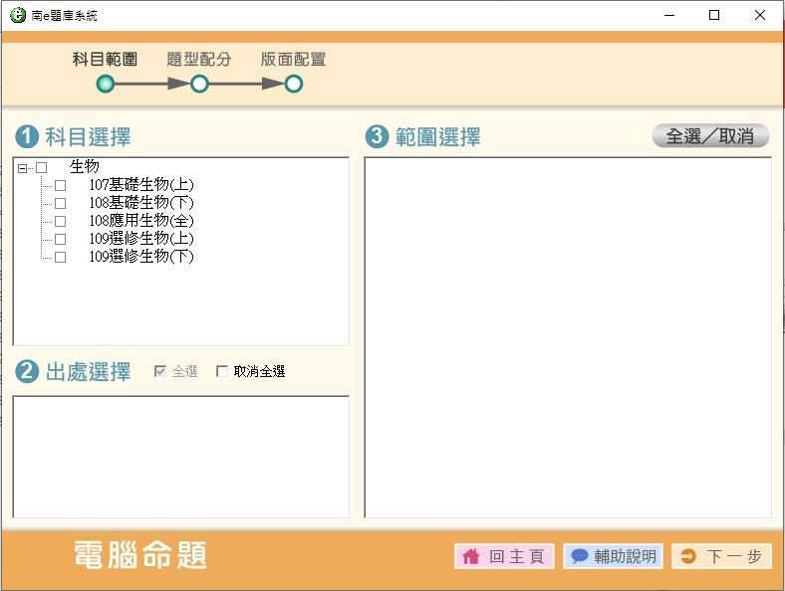The height and width of the screenshot is (591, 785).
Task: Select the 108應用生物(全) tree row
Action: [141, 221]
